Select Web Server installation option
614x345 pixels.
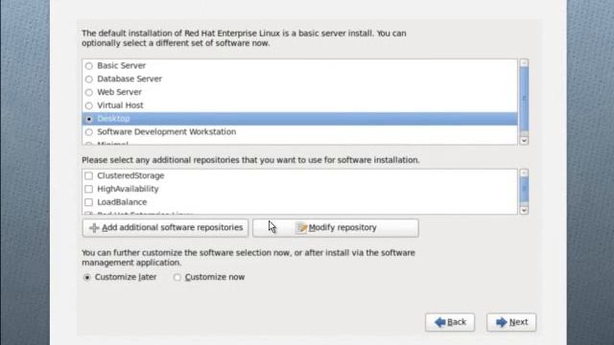click(x=89, y=93)
